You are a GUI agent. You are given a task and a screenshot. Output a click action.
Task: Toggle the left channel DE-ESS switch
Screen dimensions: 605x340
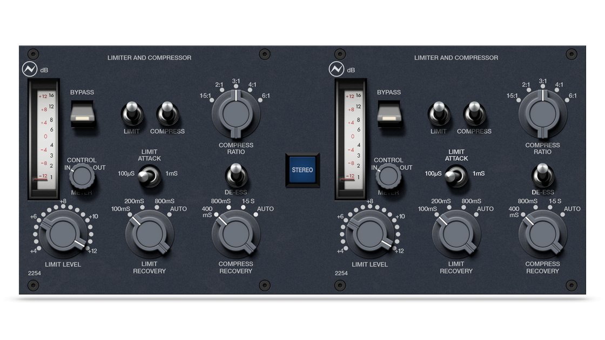pos(236,175)
